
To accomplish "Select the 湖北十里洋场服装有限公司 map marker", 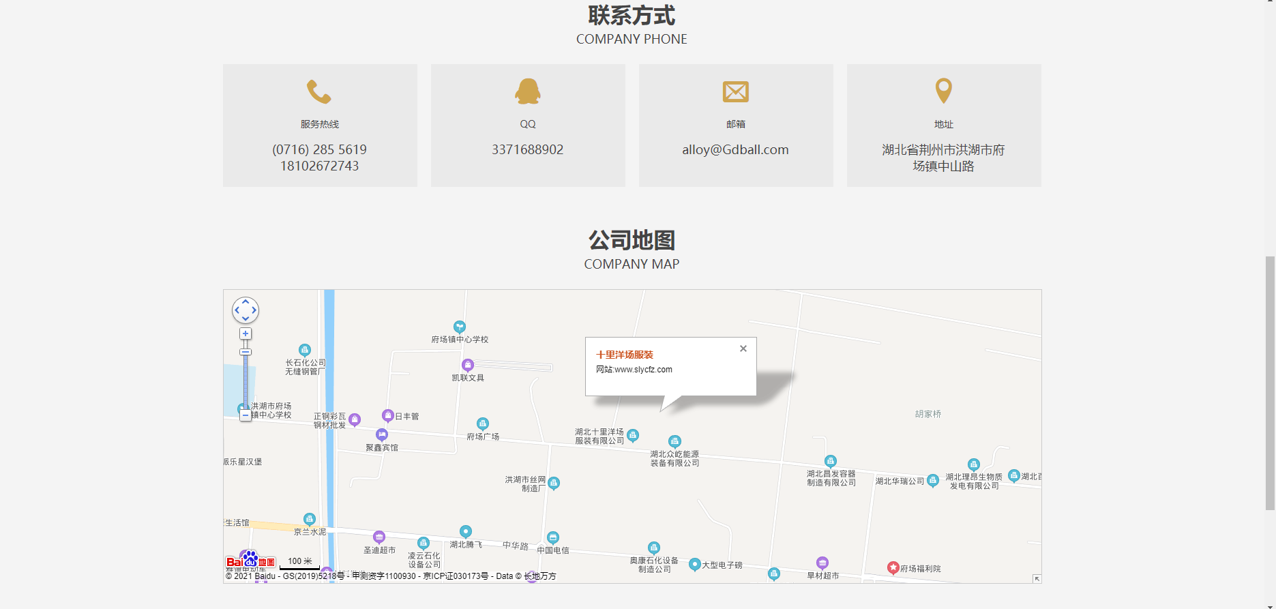I will 633,435.
